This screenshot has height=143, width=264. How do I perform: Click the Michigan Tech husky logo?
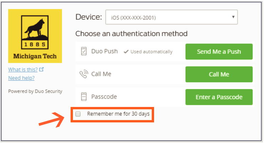coord(35,36)
